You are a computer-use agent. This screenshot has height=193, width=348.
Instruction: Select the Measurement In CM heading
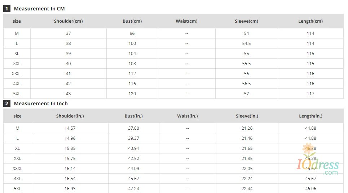39,9
